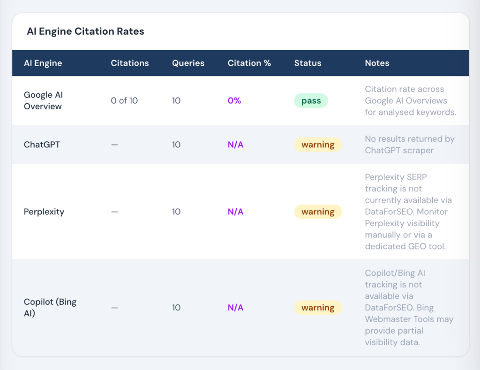Click the 'Notes' column header

[377, 63]
